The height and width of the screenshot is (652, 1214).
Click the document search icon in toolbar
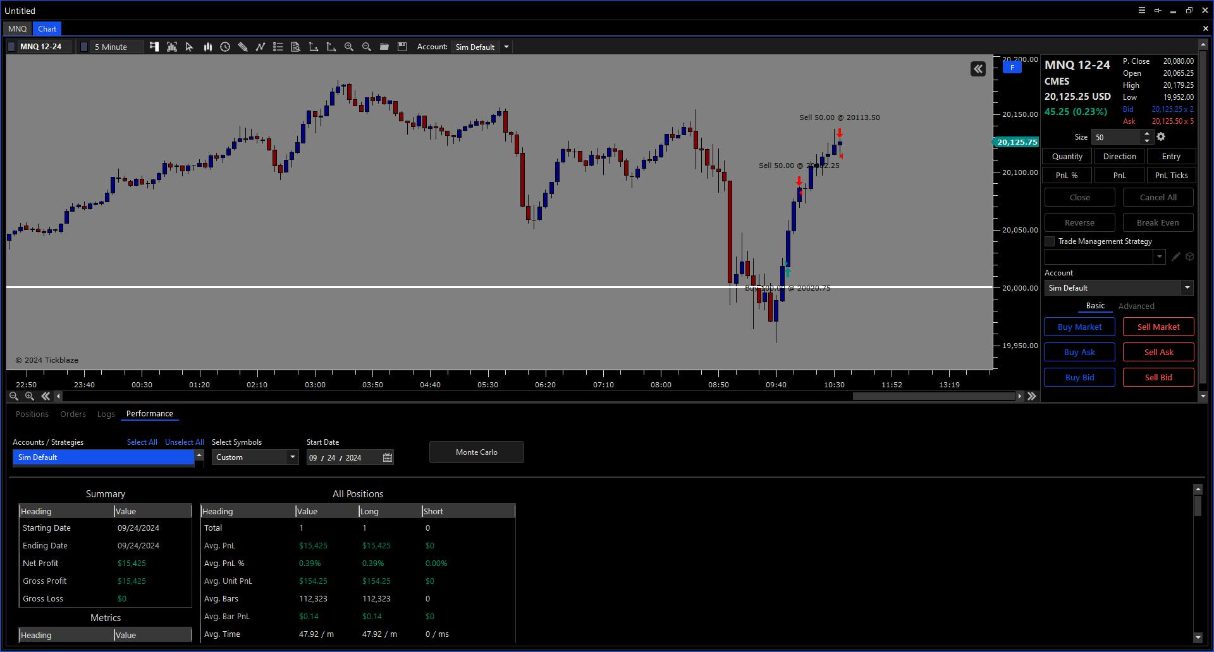click(x=295, y=47)
